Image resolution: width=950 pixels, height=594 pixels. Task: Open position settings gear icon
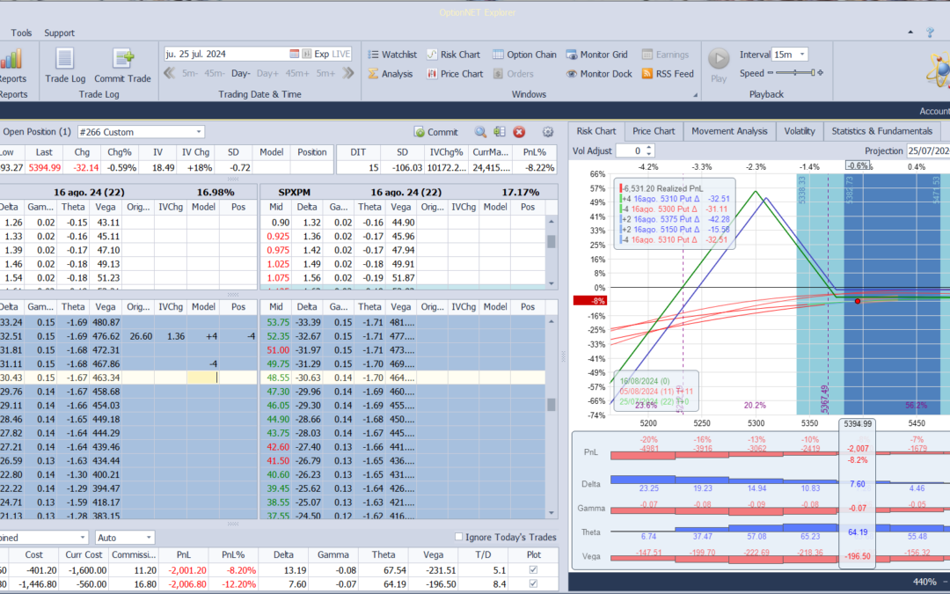click(548, 131)
